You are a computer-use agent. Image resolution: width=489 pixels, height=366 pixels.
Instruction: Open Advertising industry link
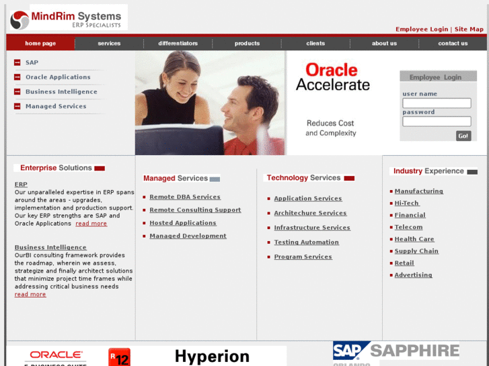point(413,275)
